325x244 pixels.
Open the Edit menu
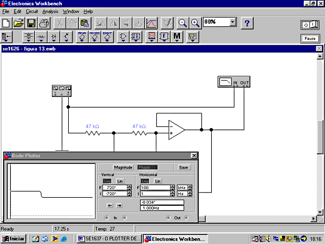17,11
